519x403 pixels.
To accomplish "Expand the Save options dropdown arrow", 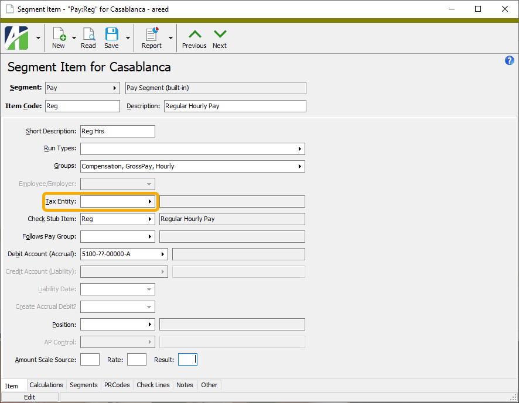I will click(x=127, y=38).
